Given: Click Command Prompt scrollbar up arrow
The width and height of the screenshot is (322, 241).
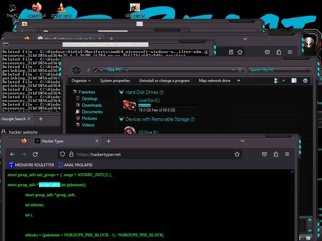Looking at the screenshot, I should (x=206, y=52).
